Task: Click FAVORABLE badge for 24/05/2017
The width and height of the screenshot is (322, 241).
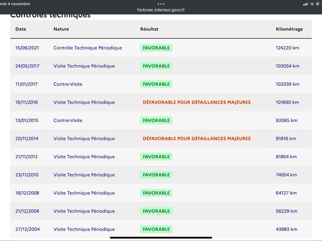Action: click(x=156, y=66)
